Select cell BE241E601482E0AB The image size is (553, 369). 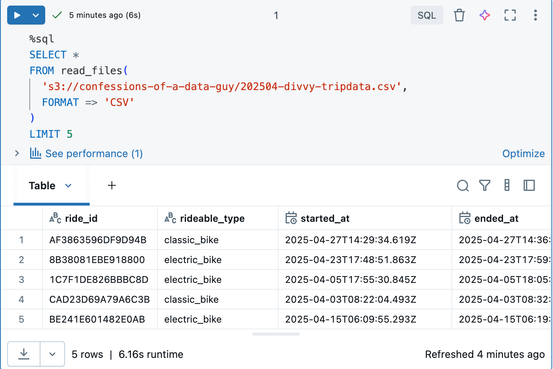pyautogui.click(x=100, y=319)
